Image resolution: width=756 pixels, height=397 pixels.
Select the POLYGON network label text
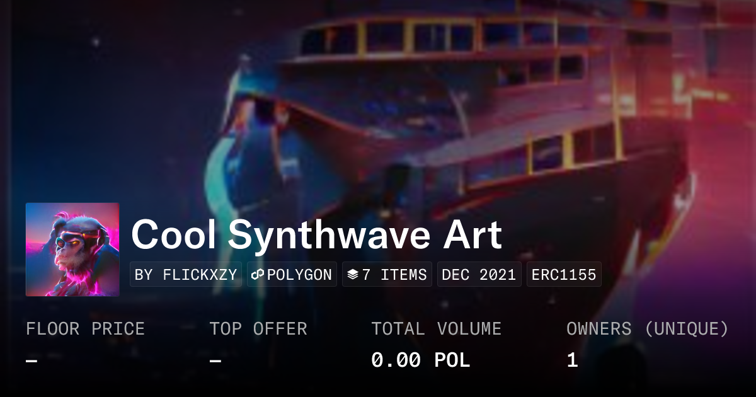point(299,275)
